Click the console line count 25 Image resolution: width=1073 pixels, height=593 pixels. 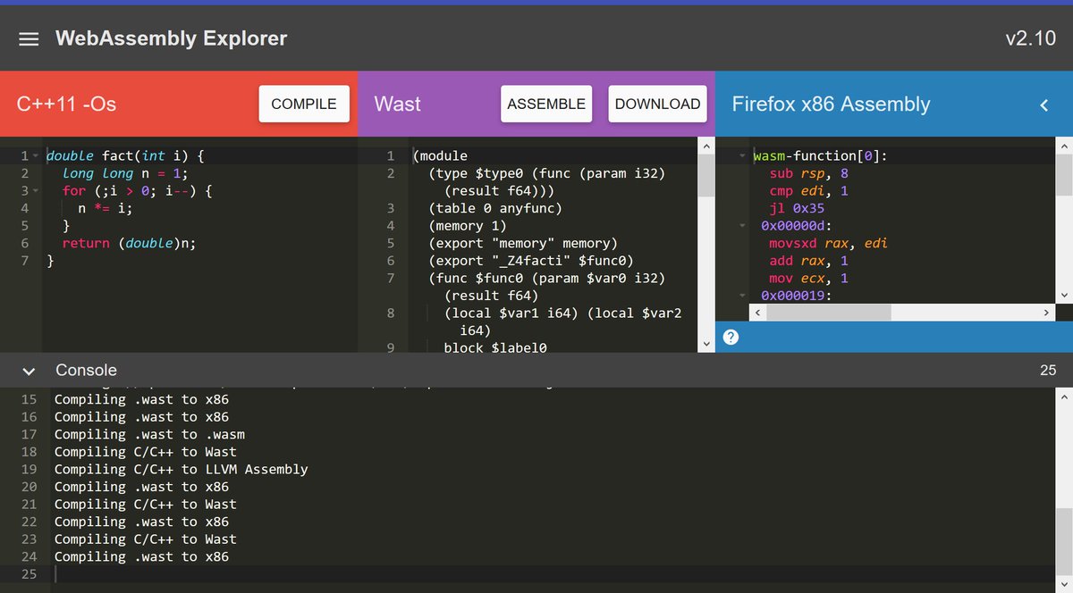[x=1048, y=370]
